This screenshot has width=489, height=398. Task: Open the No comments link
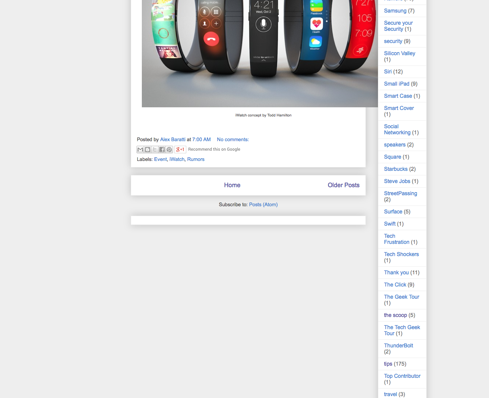tap(233, 139)
